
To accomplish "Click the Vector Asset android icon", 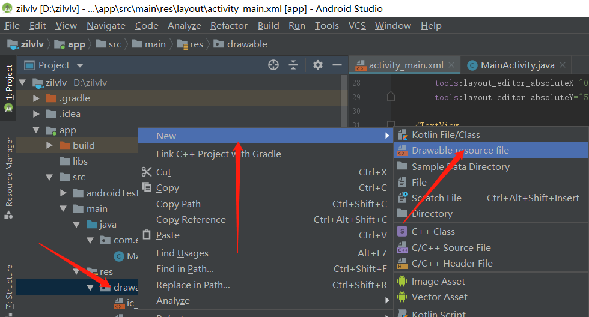I will pos(402,297).
